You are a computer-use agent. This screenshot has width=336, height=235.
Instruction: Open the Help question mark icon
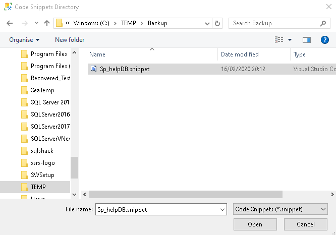click(324, 40)
